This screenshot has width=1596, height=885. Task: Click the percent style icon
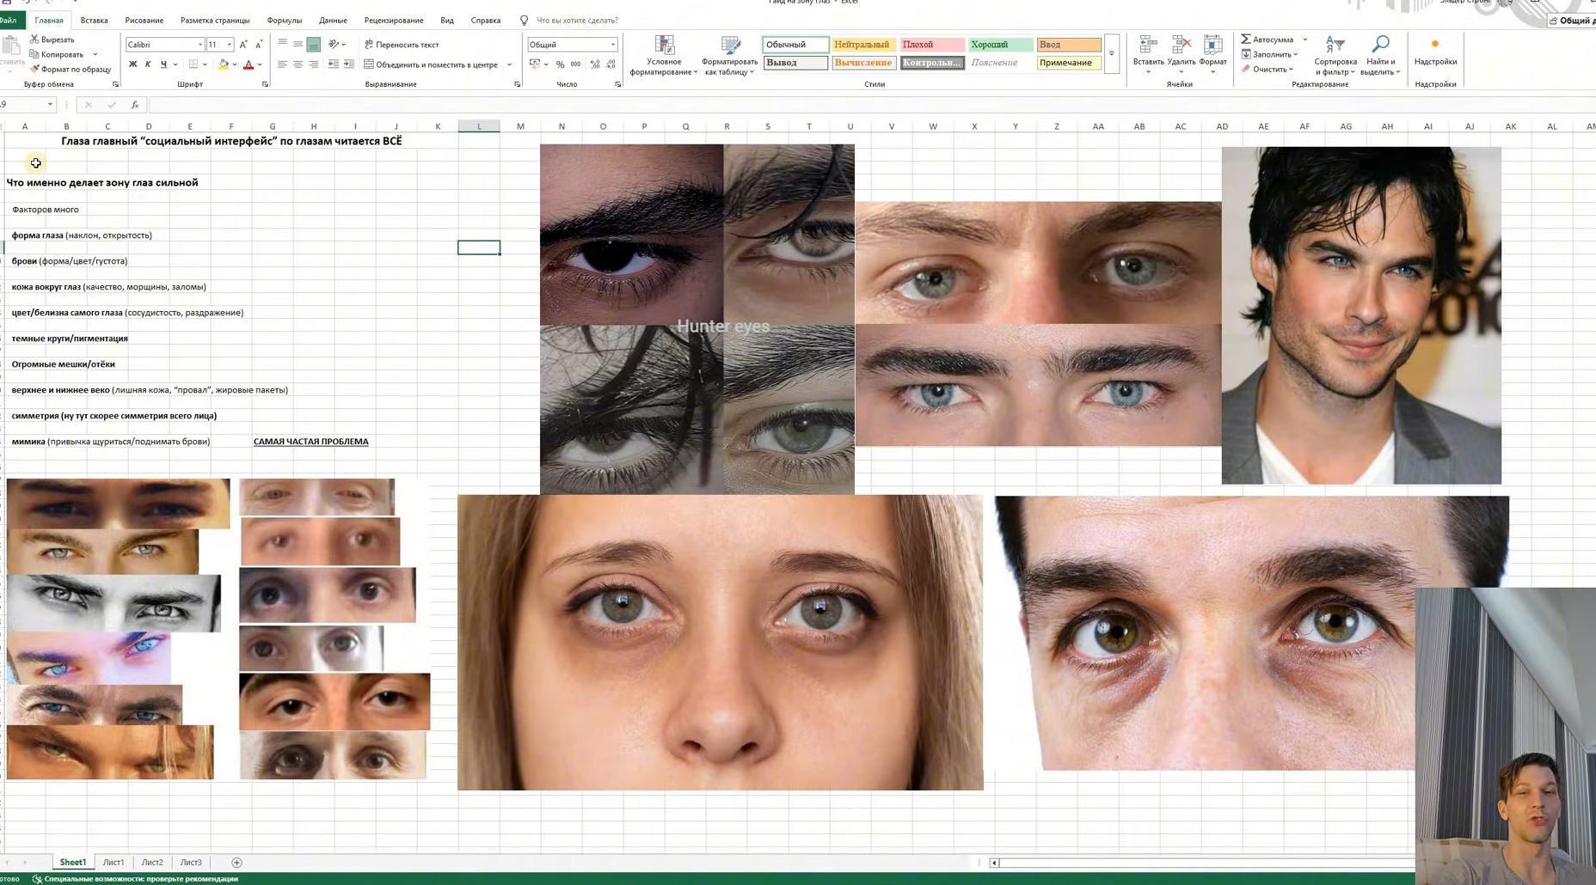coord(560,64)
